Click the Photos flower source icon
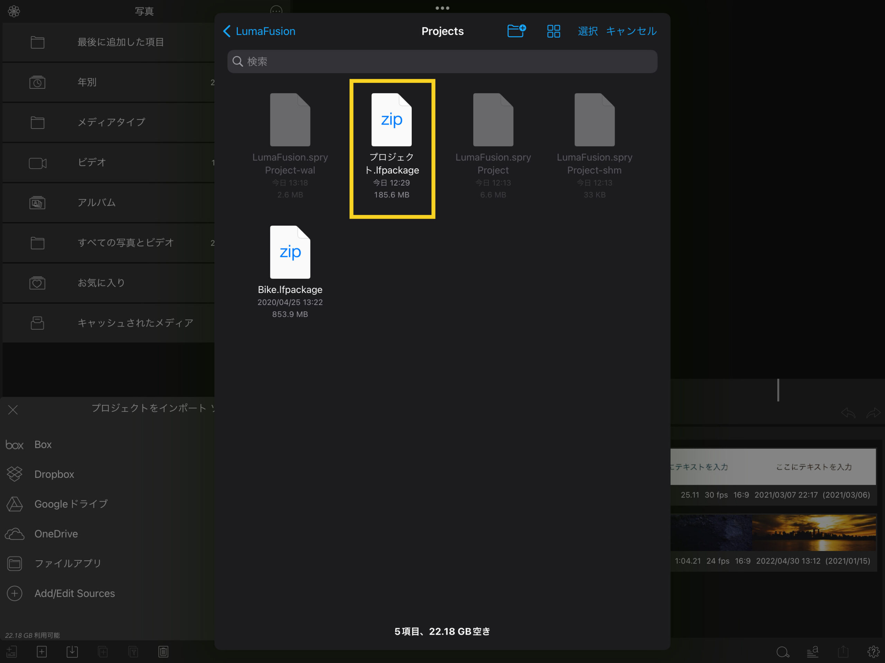Image resolution: width=885 pixels, height=663 pixels. pyautogui.click(x=14, y=11)
